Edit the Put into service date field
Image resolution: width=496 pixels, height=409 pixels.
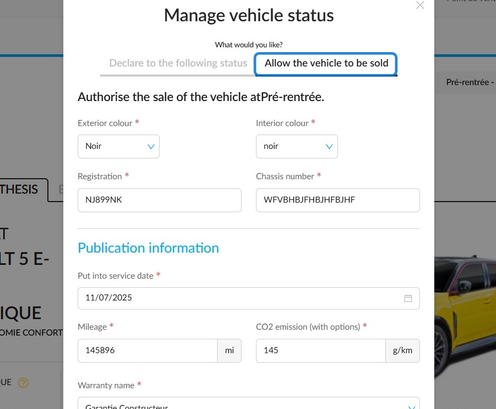click(x=249, y=298)
